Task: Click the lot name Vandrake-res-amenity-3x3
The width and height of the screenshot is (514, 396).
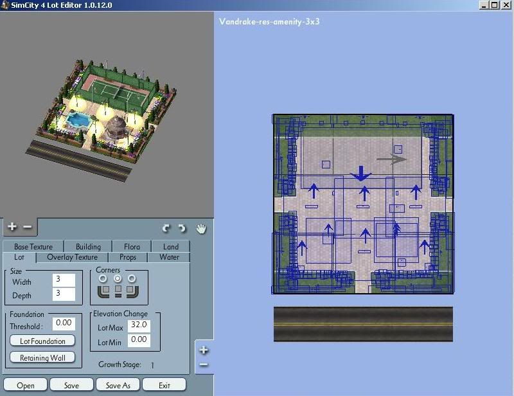Action: tap(269, 22)
